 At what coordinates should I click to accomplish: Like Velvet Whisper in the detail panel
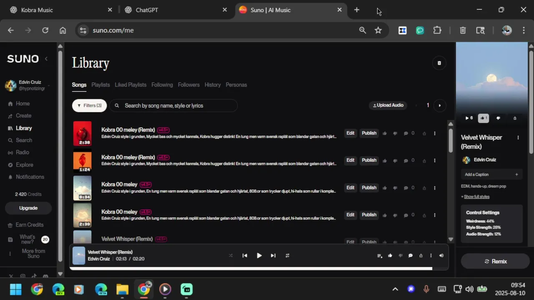[x=483, y=118]
